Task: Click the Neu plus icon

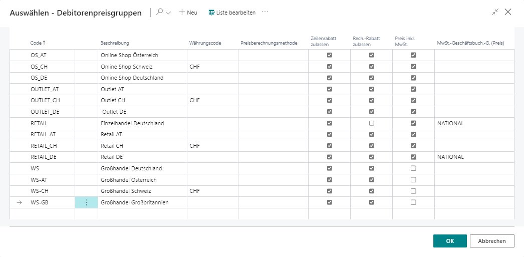Action: coord(182,13)
